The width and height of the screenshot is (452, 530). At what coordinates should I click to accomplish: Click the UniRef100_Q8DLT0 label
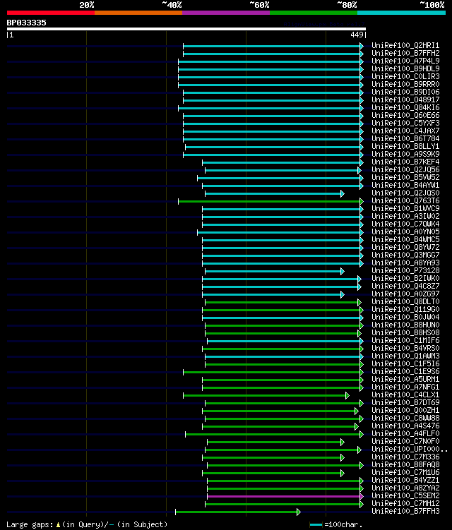point(405,302)
